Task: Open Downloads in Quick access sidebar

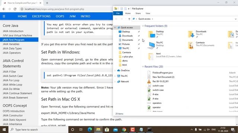Action: pos(127,36)
